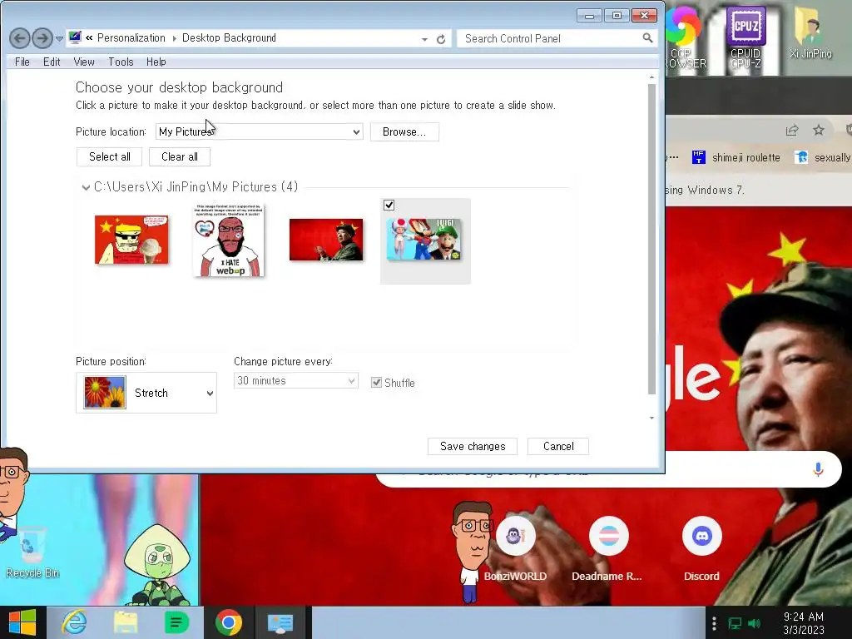Click the Forward arrow navigation button

42,38
